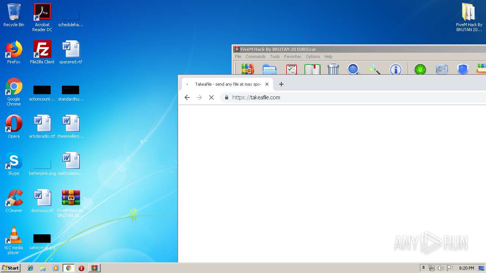Select FiveM Hack rar archive on desktop
The width and height of the screenshot is (486, 273).
point(71,204)
